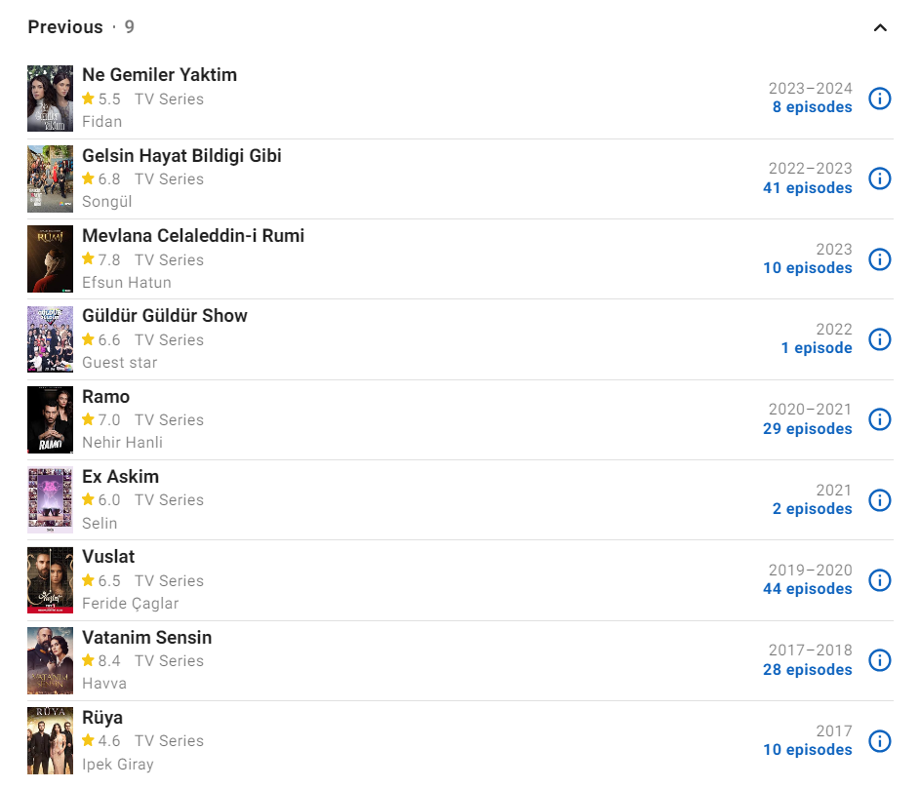Viewport: 920px width, 789px height.
Task: Click the Vuslat poster thumbnail
Action: tap(50, 580)
